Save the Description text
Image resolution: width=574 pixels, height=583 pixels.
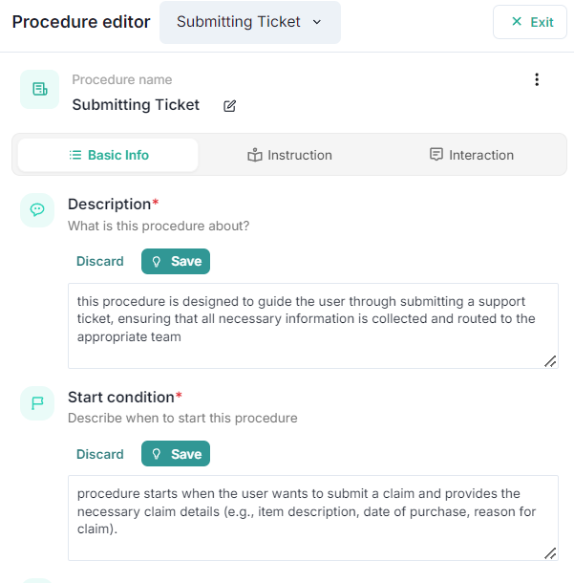pos(176,261)
